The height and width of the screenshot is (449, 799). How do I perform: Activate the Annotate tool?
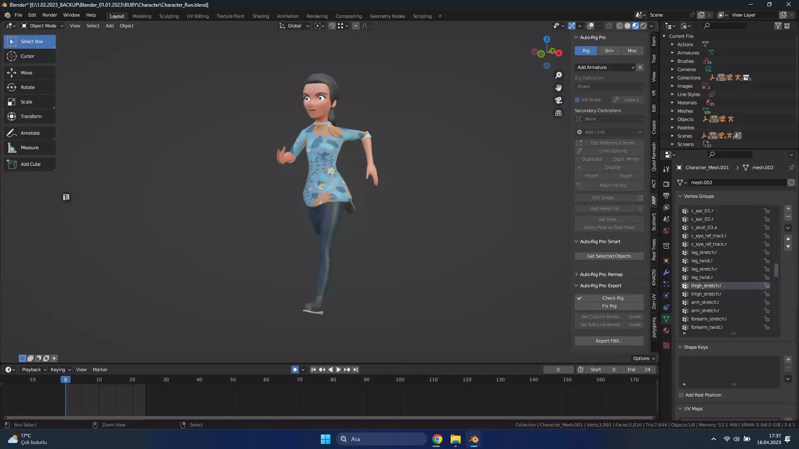30,133
